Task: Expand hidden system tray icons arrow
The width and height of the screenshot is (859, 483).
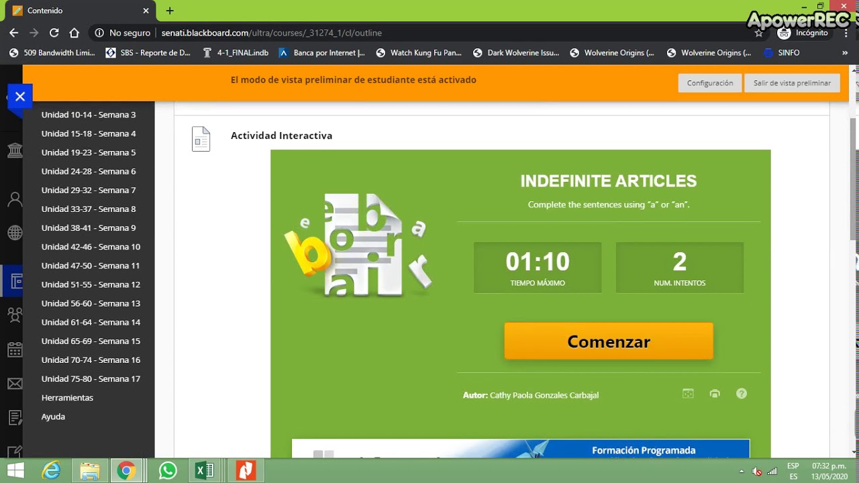Action: click(x=742, y=471)
